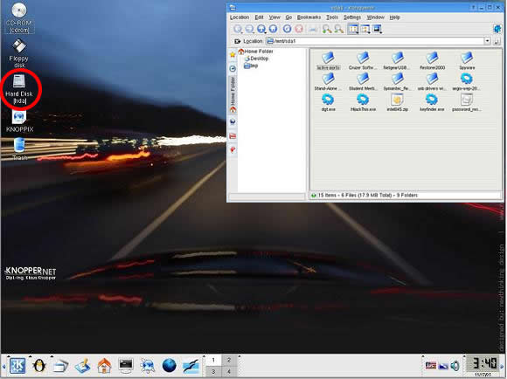Select the aegis-wep-20... executable file
The height and width of the screenshot is (379, 507).
point(467,81)
